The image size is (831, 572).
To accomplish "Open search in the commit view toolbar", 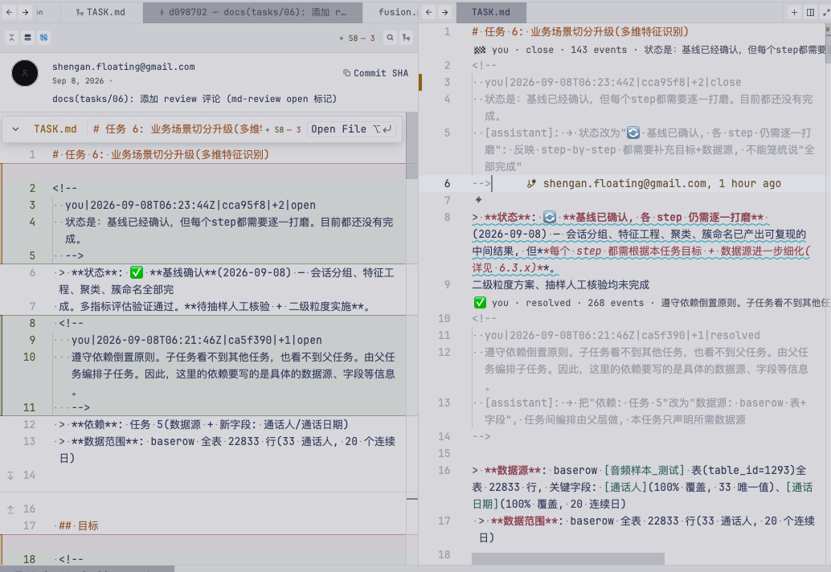I will (390, 38).
